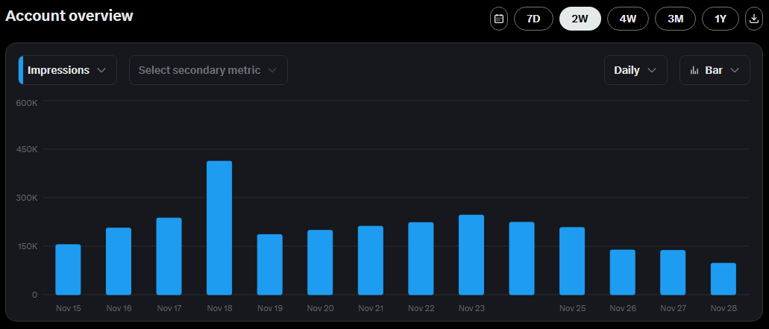
Task: Click the unlabeled bar after Nov 23
Action: coord(521,258)
